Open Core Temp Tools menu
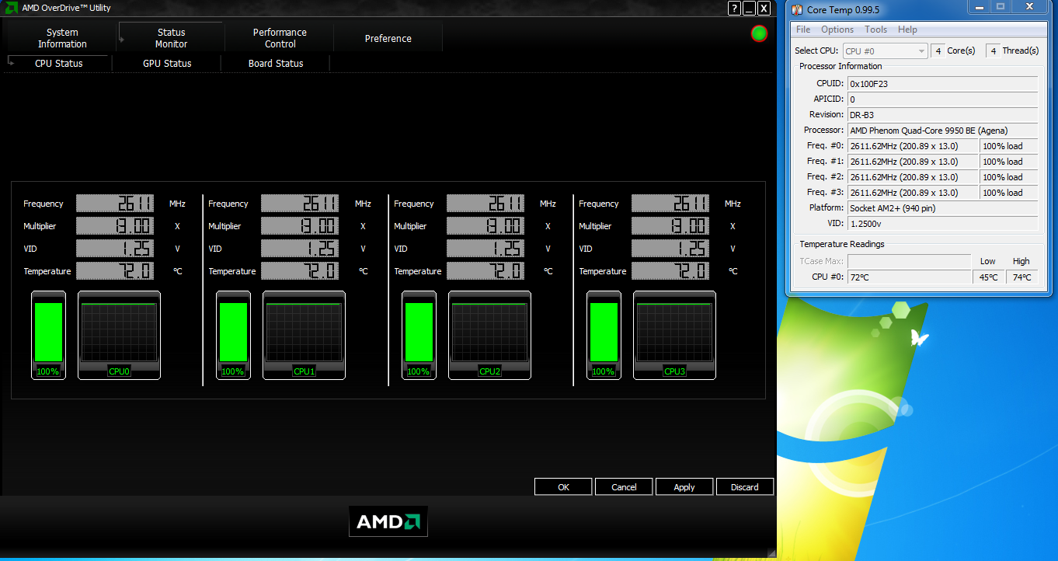Viewport: 1058px width, 561px height. click(x=875, y=30)
